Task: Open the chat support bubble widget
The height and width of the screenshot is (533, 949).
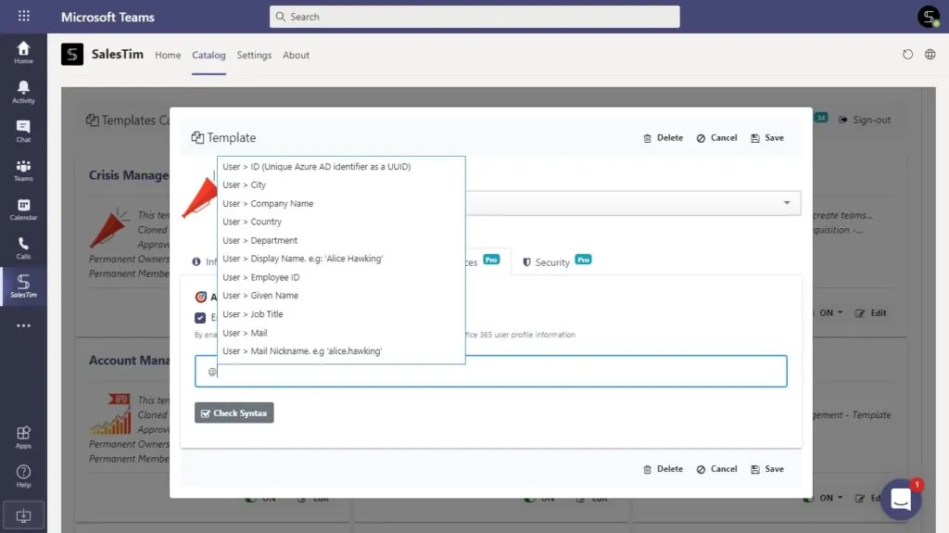Action: (901, 499)
